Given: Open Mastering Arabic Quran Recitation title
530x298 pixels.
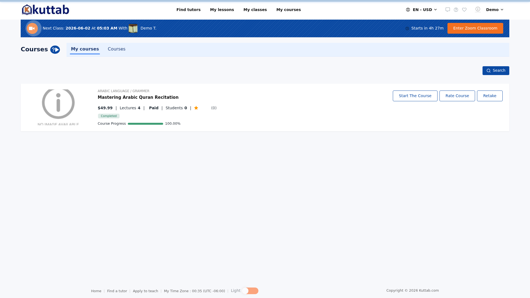Looking at the screenshot, I should tap(138, 97).
